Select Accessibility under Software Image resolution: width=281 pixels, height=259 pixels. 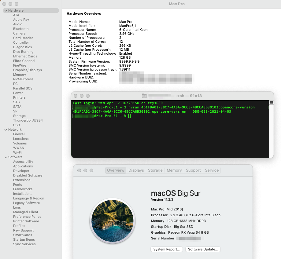point(23,162)
